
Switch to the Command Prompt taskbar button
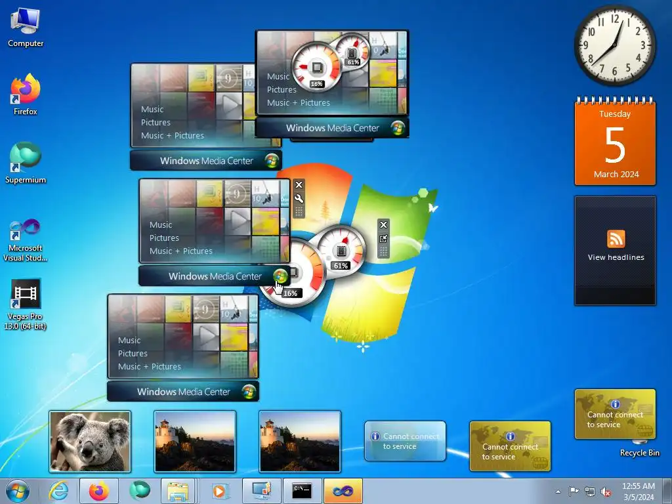pyautogui.click(x=302, y=491)
